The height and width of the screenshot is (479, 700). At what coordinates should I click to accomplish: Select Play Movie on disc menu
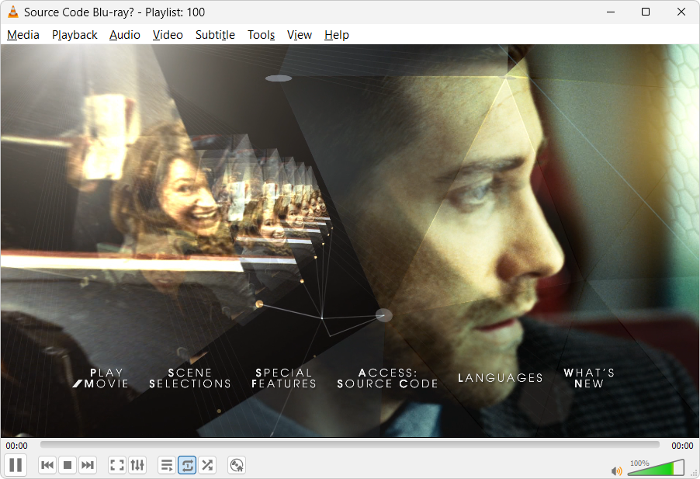tap(106, 378)
